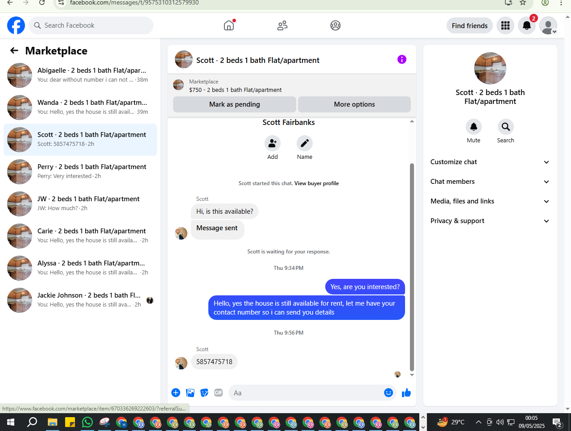
Task: Click the message text field Aa
Action: click(x=306, y=393)
